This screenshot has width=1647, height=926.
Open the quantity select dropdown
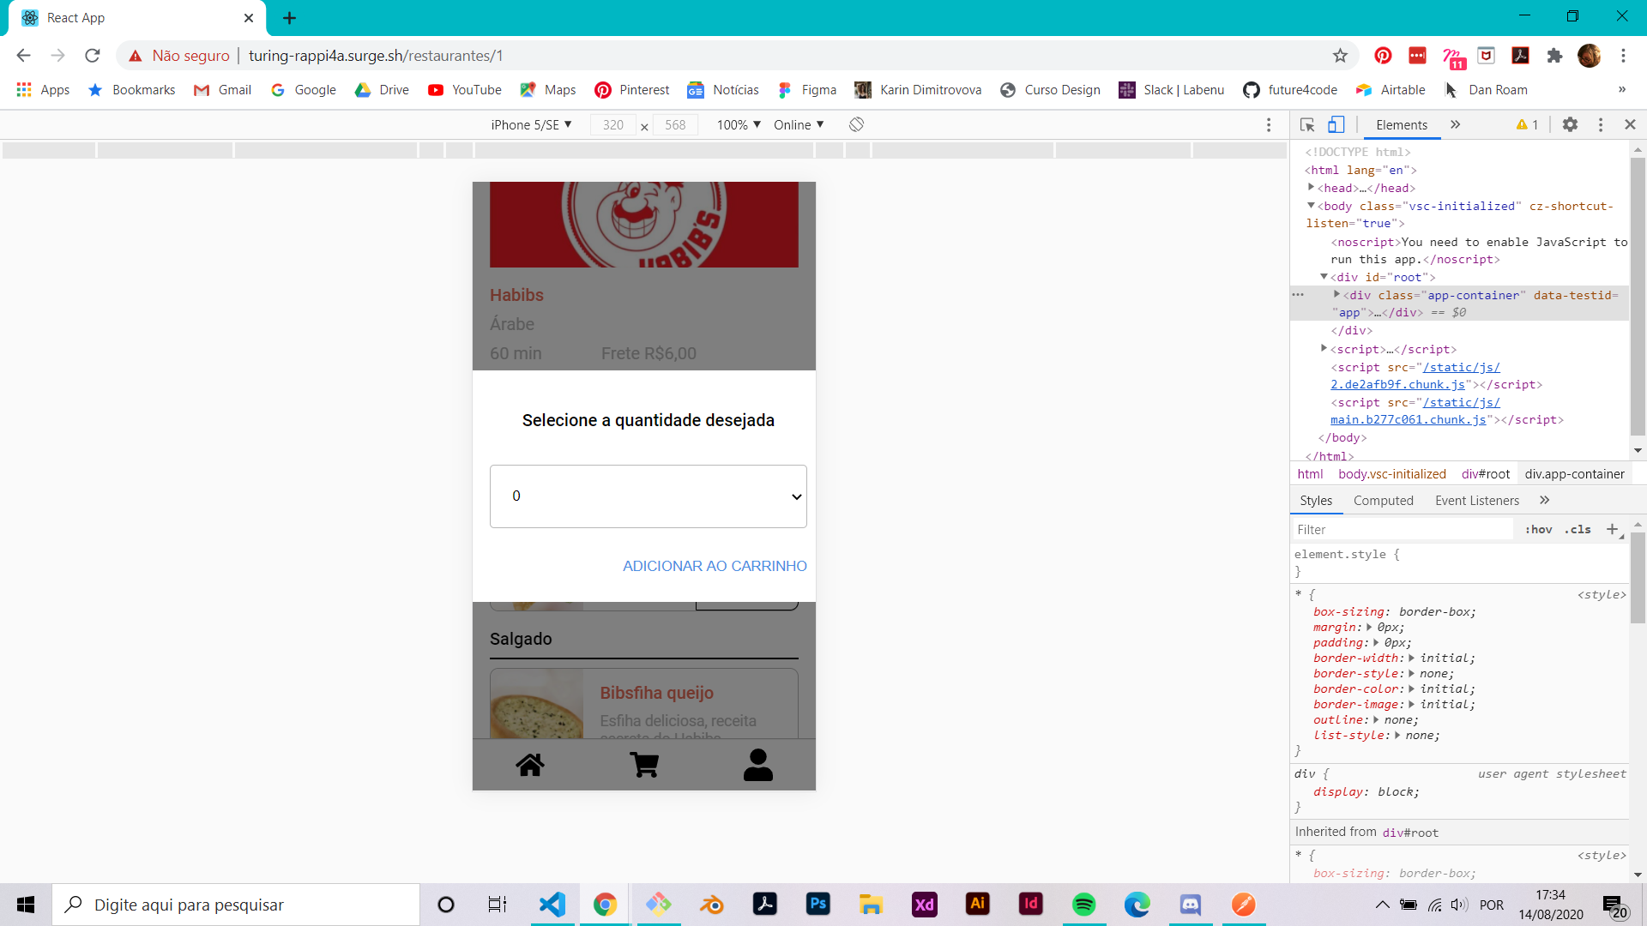point(648,496)
